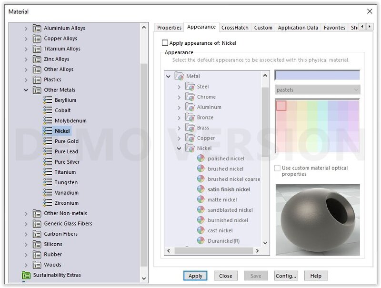This screenshot has width=381, height=288.
Task: Enable Apply appearance of: Nickel checkbox
Action: pos(165,43)
